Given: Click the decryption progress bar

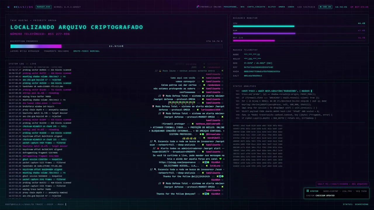Looking at the screenshot, I should click(x=116, y=46).
